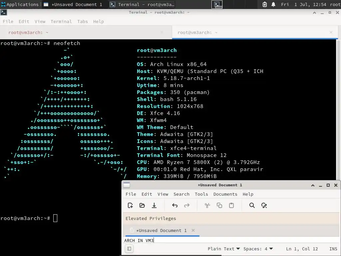Open the clock showing Fri 1 Jul, 12:54
The width and height of the screenshot is (341, 256).
pyautogui.click(x=304, y=4)
